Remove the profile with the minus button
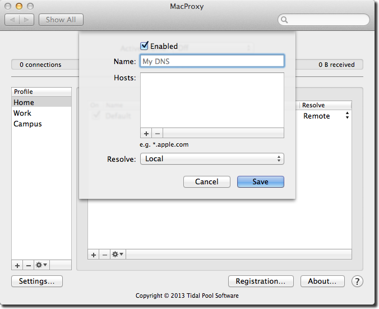The height and width of the screenshot is (309, 379). click(28, 265)
